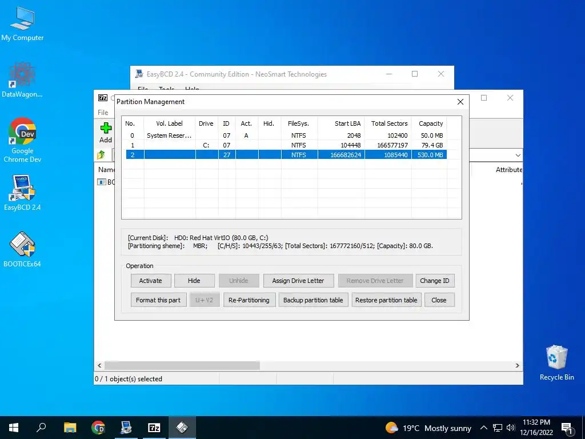Click the Close button in Operation group
The width and height of the screenshot is (585, 439).
(439, 300)
